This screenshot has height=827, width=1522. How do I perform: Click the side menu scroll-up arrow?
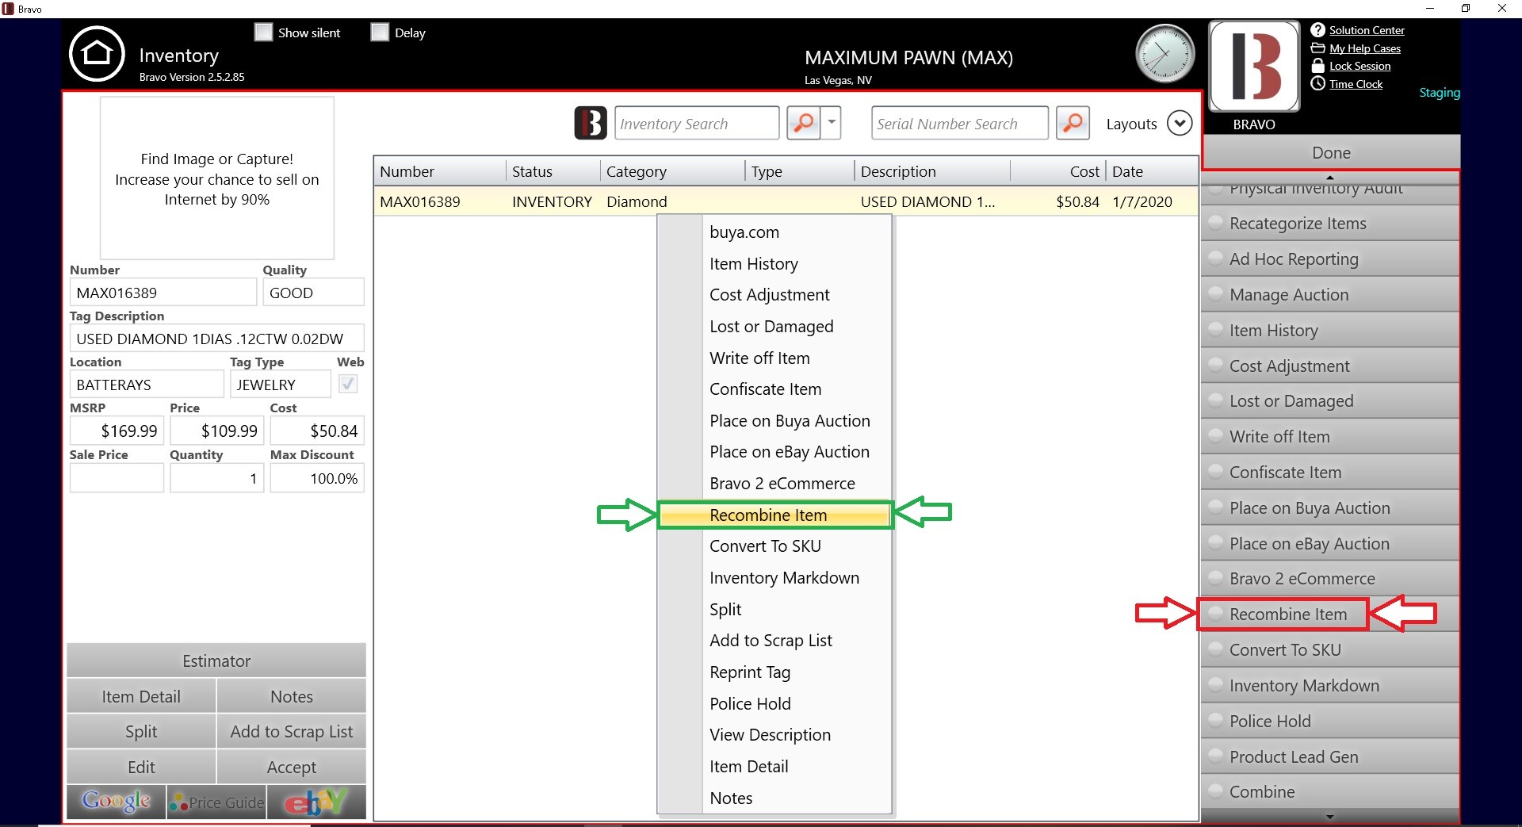(x=1330, y=177)
